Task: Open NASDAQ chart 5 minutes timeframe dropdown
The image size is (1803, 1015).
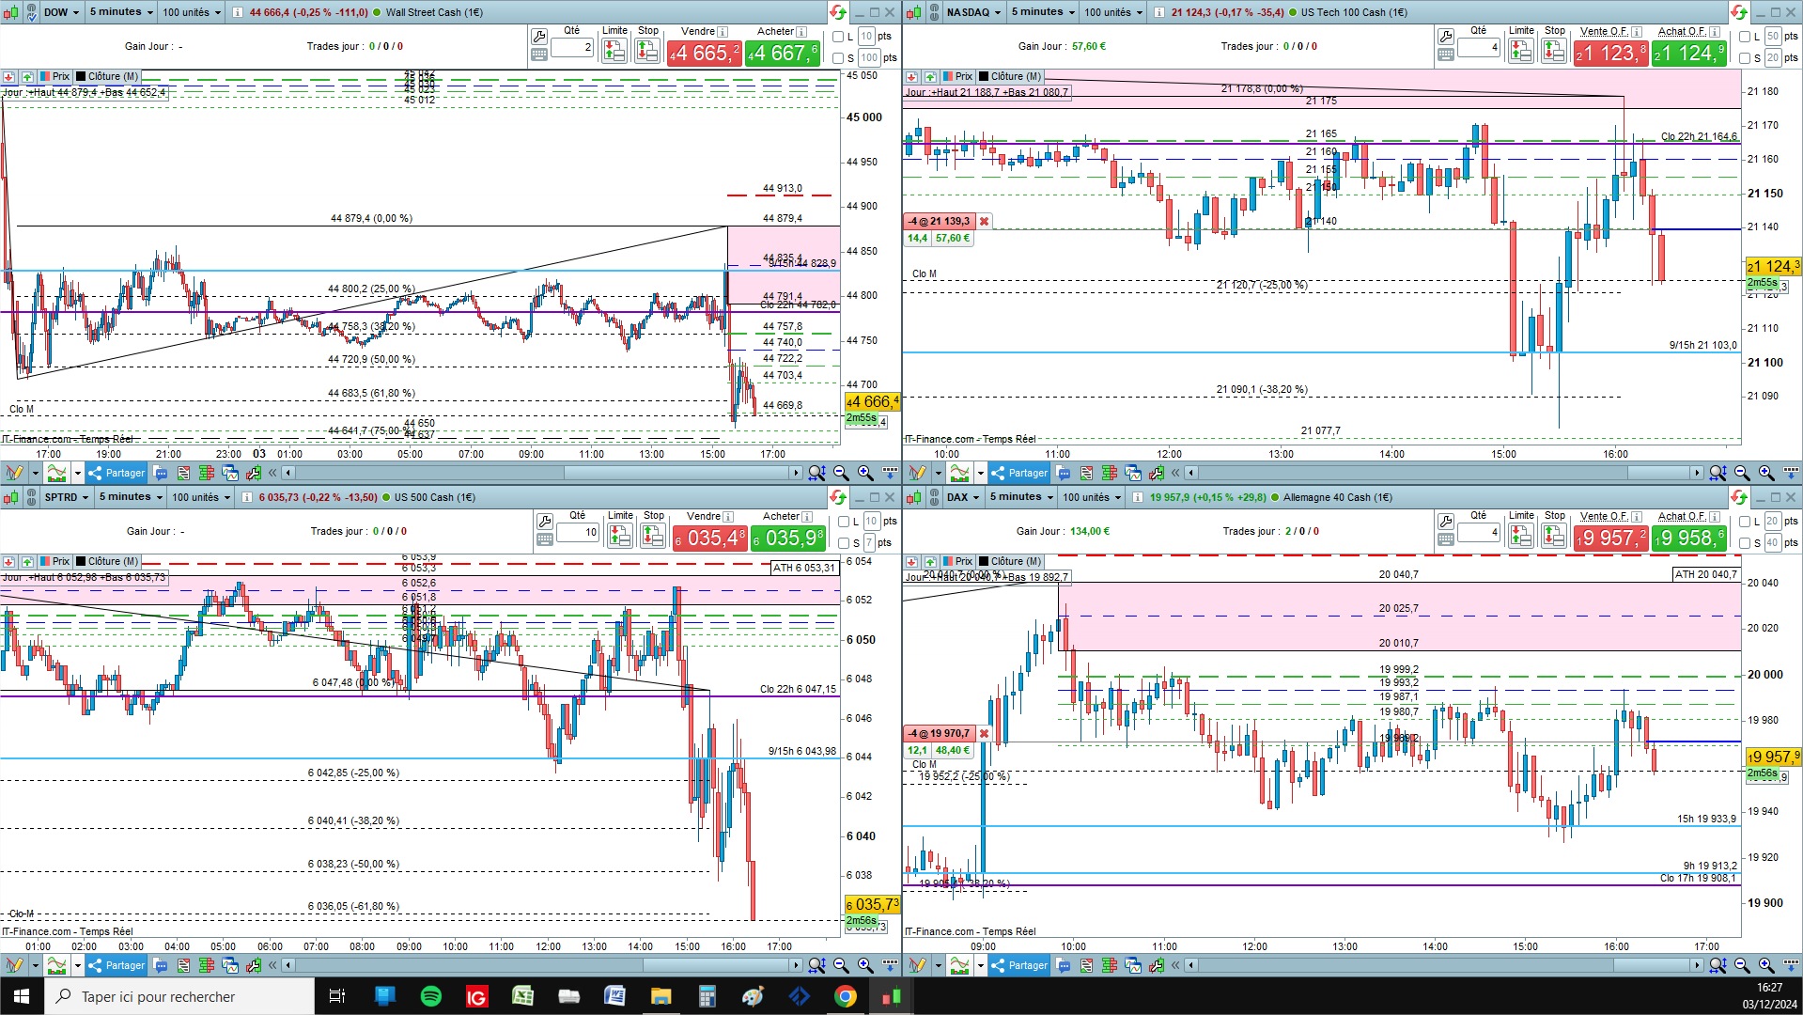Action: click(1043, 12)
